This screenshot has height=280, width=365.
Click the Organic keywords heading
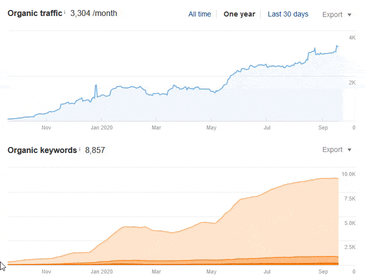pyautogui.click(x=42, y=150)
